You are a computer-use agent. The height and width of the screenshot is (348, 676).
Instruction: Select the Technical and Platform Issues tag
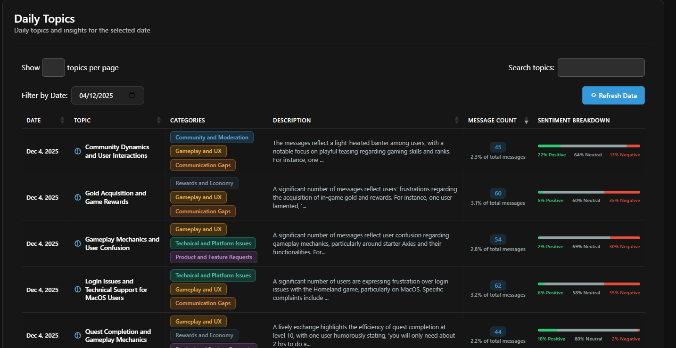coord(213,243)
